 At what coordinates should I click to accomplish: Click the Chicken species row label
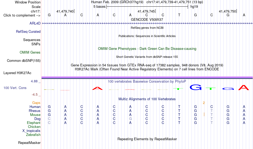point(34,127)
